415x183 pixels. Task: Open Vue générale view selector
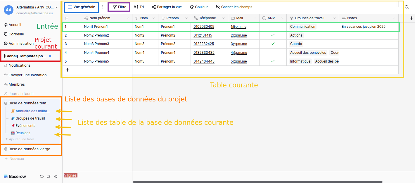coord(82,7)
